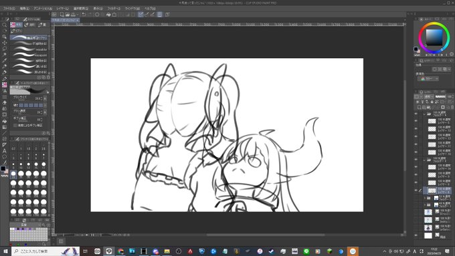
Task: Switch to the 墨 (ink) sub tool group tab
Action: (42, 25)
